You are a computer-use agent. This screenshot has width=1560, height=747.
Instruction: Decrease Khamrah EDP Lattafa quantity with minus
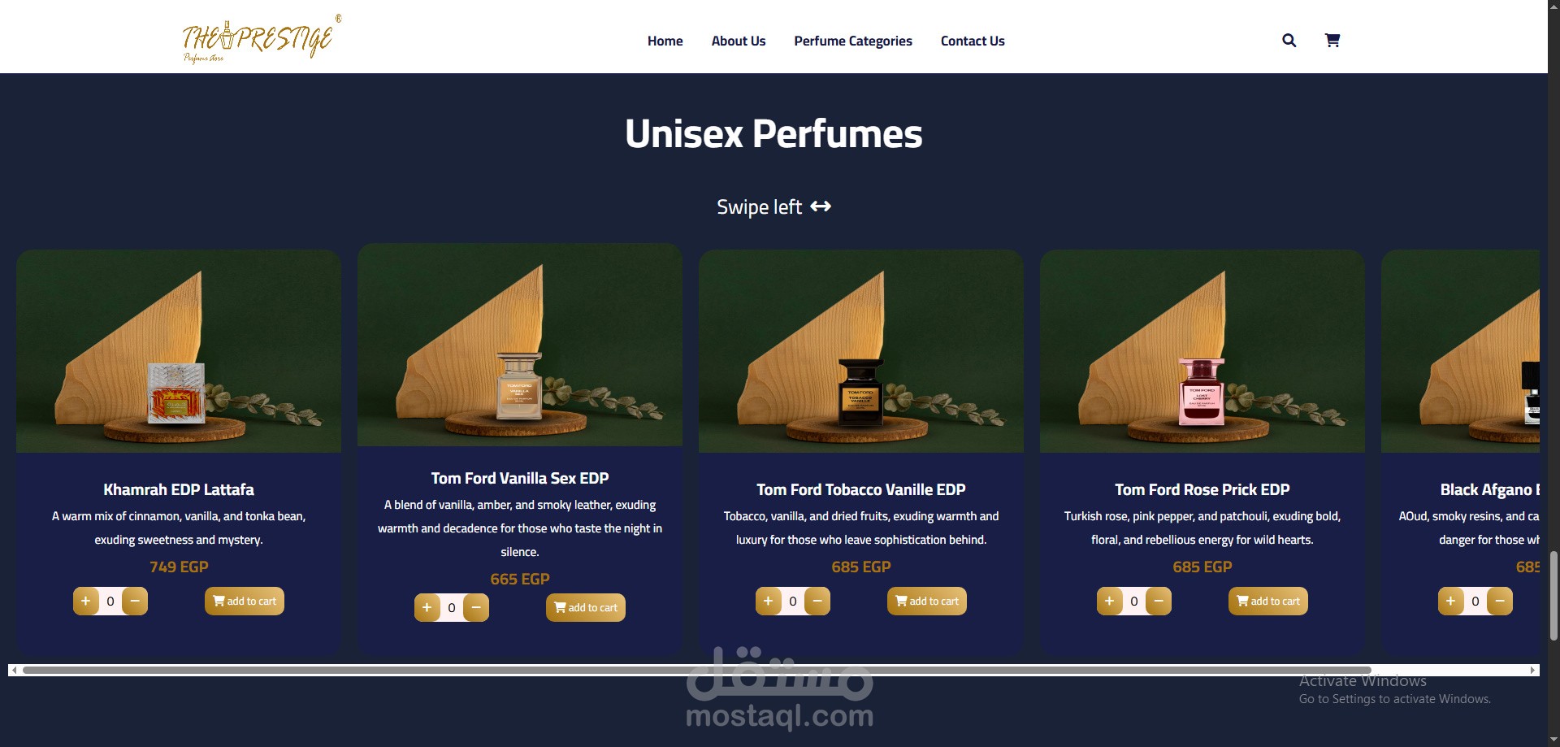135,602
